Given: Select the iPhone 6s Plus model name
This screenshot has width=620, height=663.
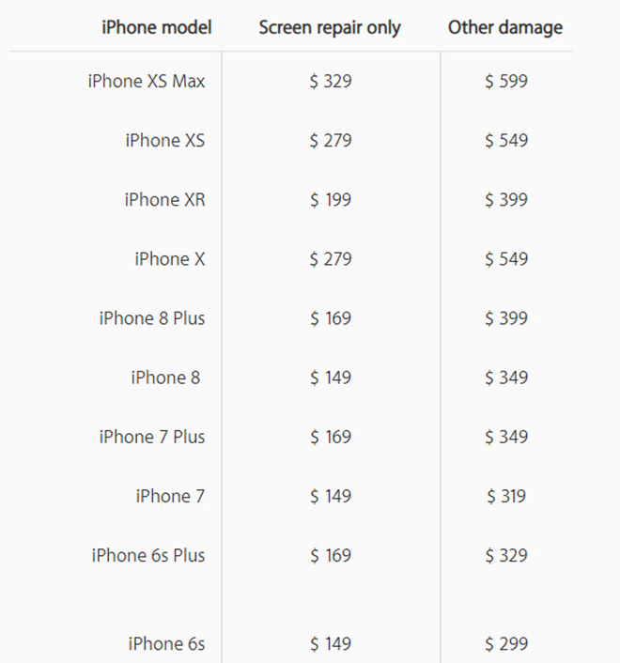Looking at the screenshot, I should coord(148,555).
